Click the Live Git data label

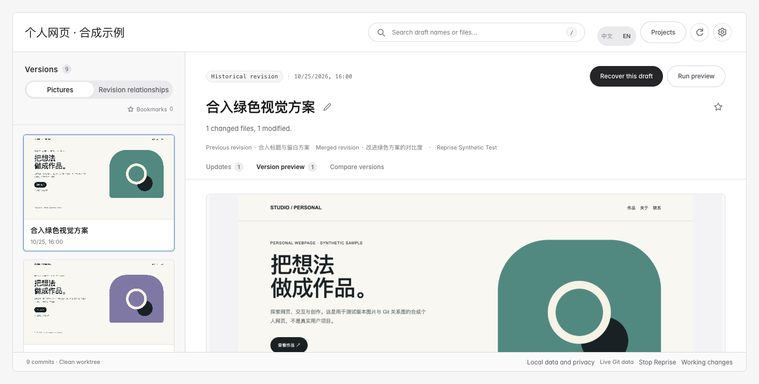click(x=616, y=362)
